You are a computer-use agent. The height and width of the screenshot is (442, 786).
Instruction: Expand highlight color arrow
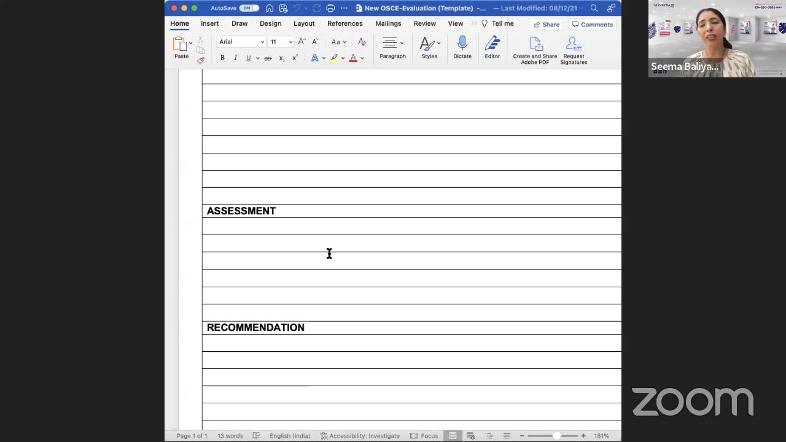coord(343,58)
